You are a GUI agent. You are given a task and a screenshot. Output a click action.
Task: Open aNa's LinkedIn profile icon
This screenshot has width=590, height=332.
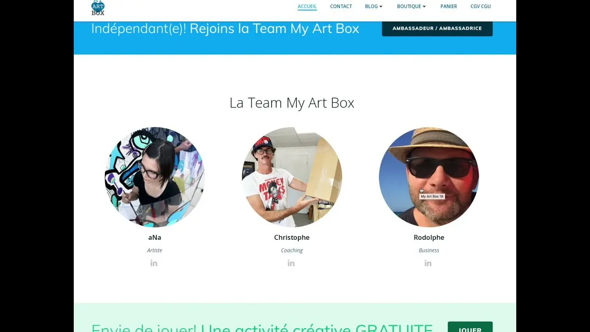tap(154, 263)
